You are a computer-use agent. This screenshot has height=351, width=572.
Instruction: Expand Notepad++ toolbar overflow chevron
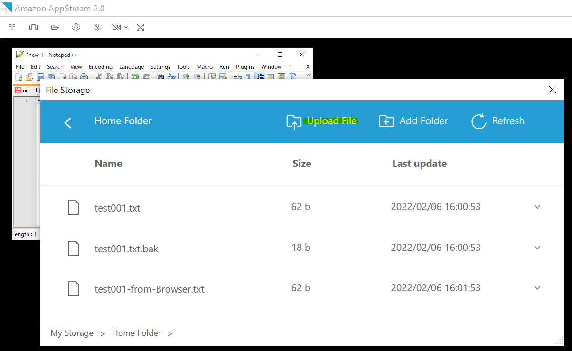[x=309, y=74]
